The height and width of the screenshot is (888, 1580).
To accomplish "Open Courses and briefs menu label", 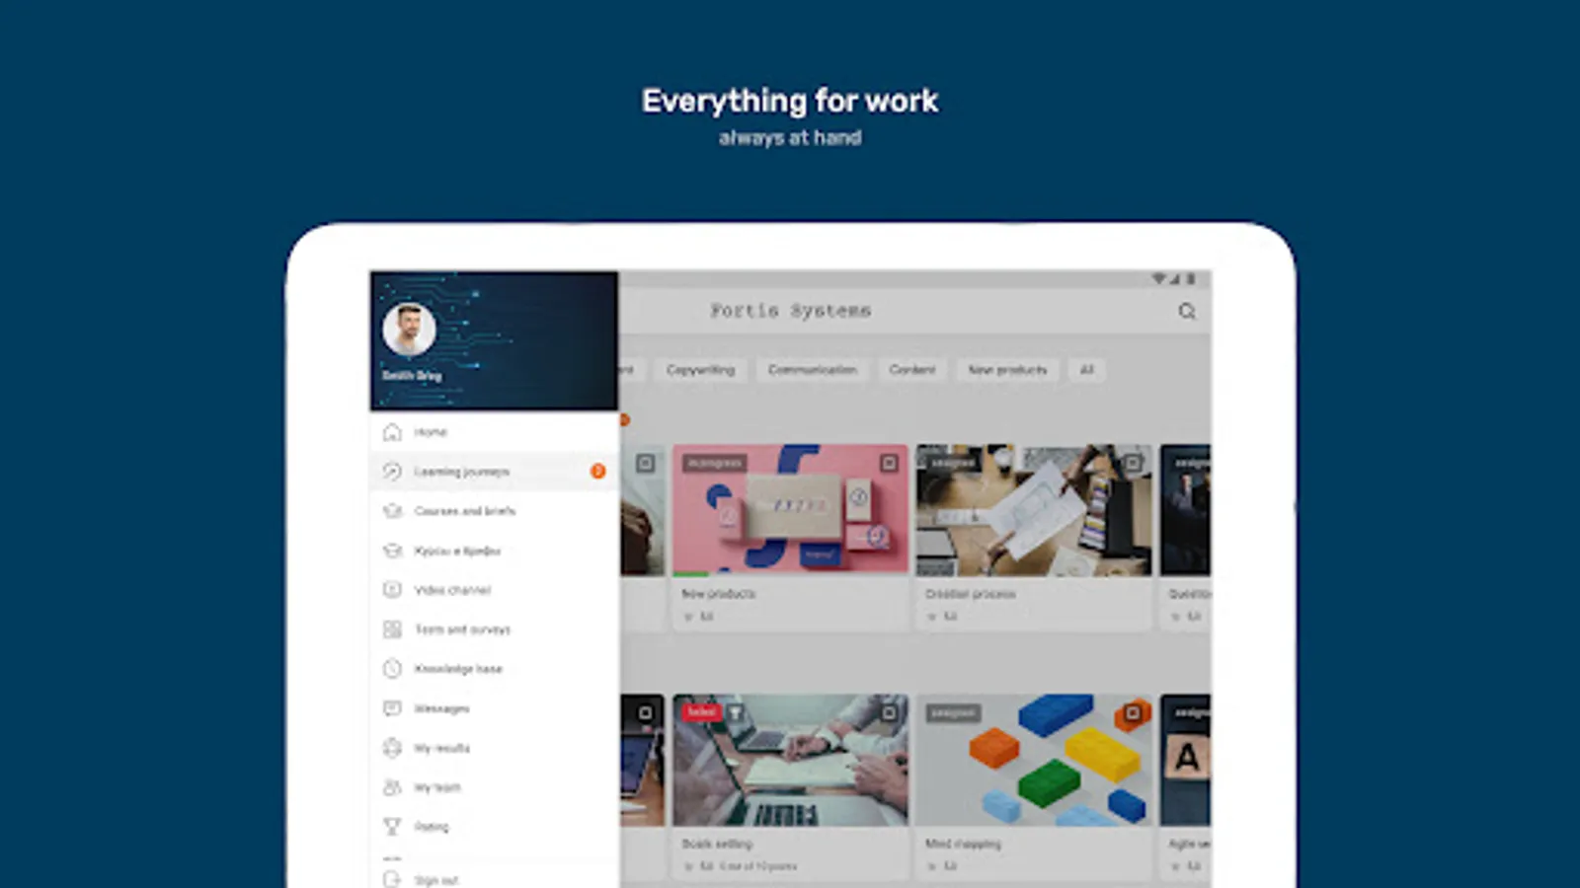I will coord(465,511).
